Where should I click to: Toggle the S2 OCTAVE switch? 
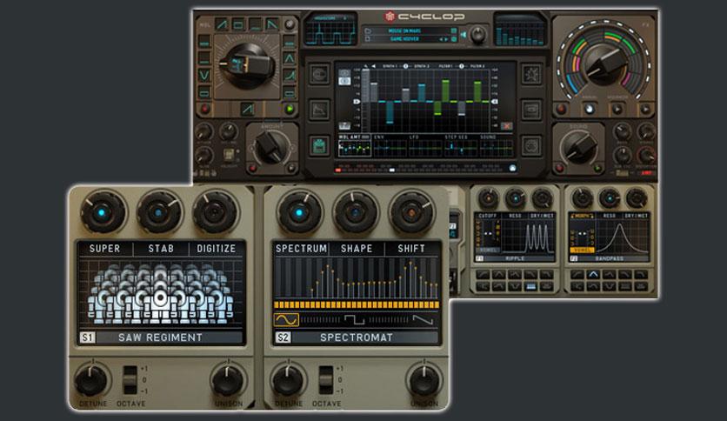(x=326, y=380)
